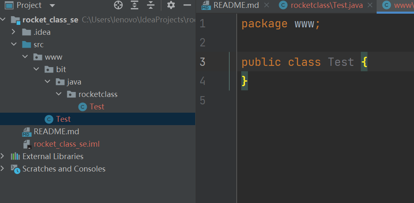Click class icon of Test under rocketclass
This screenshot has width=414, height=203.
coord(83,106)
